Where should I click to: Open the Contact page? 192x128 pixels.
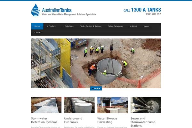[x=38, y=33]
